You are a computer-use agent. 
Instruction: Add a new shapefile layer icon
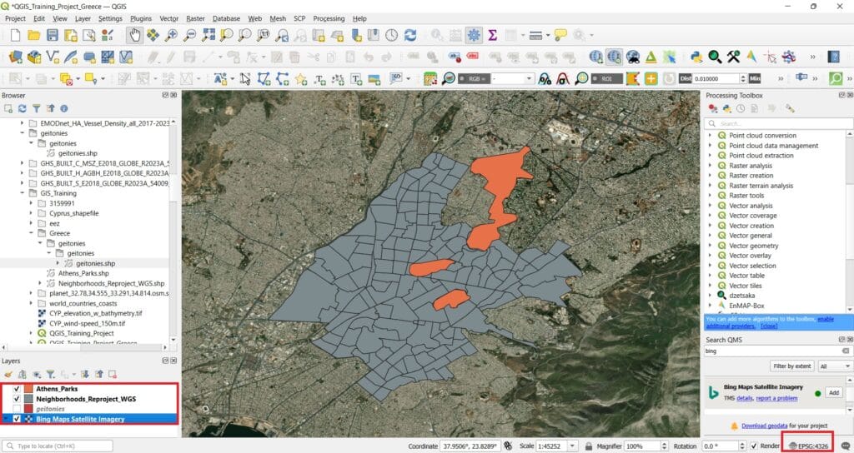pyautogui.click(x=53, y=57)
